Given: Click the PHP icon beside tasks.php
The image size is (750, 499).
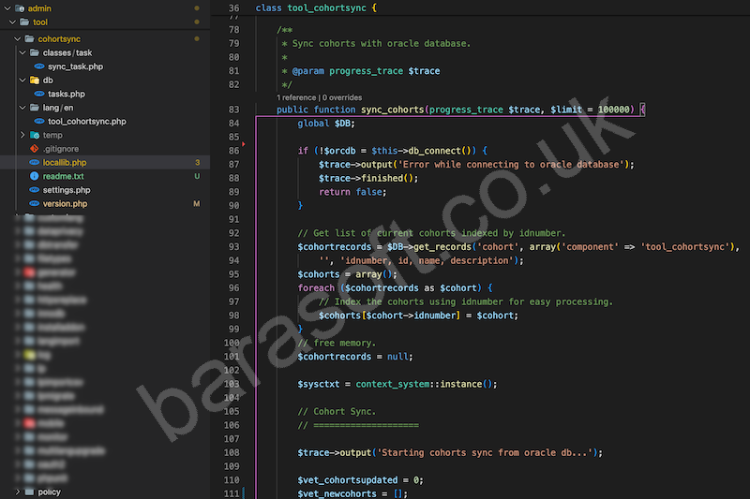Looking at the screenshot, I should [x=39, y=94].
